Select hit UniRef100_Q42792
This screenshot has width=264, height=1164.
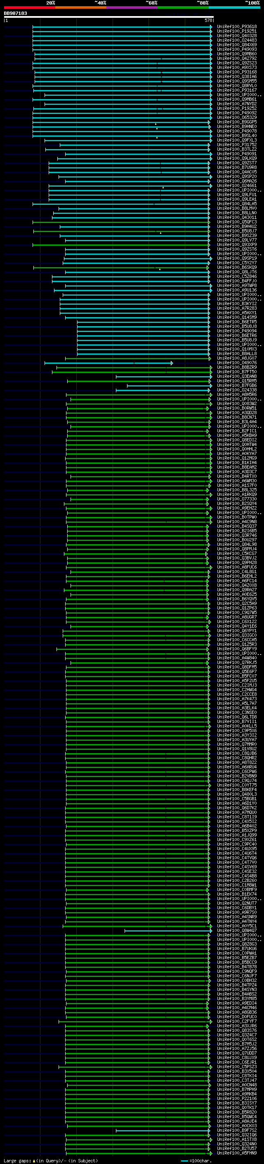click(x=237, y=58)
